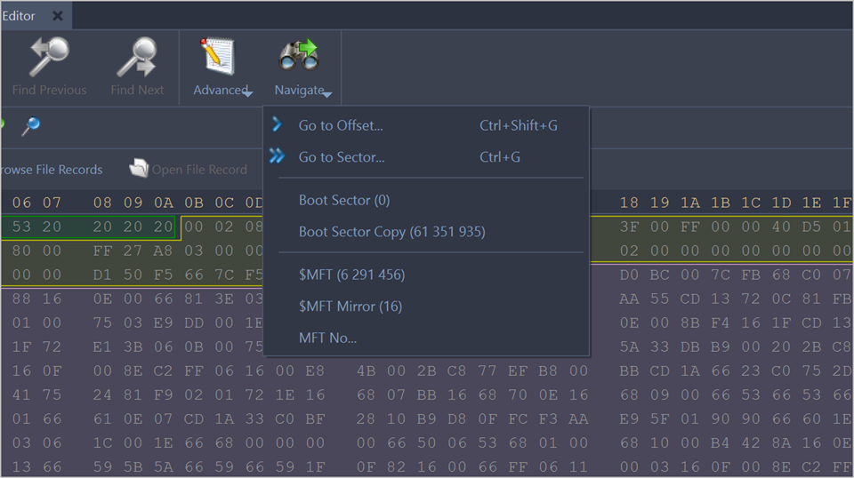Screen dimensions: 854x478
Task: Navigate to Boot Sector Copy (61 351 935)
Action: coord(391,232)
